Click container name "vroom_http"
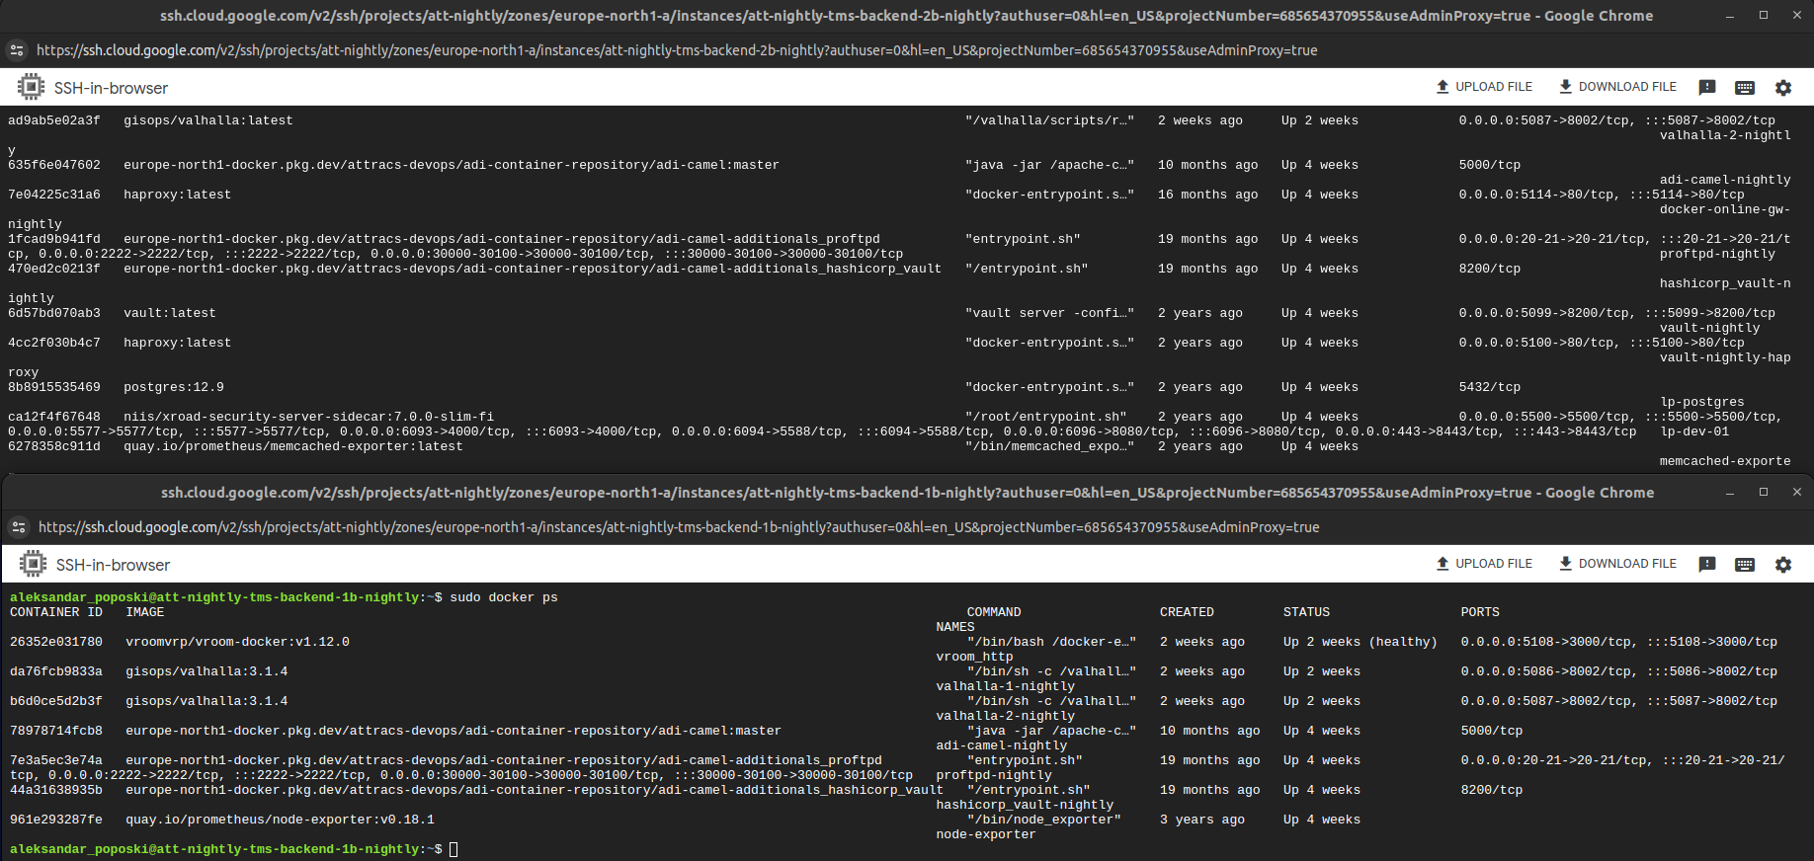 click(x=975, y=657)
